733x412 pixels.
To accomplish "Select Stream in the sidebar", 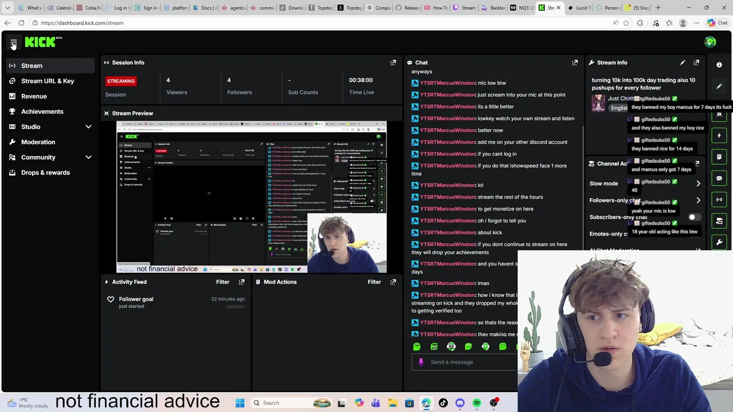I will click(x=51, y=66).
